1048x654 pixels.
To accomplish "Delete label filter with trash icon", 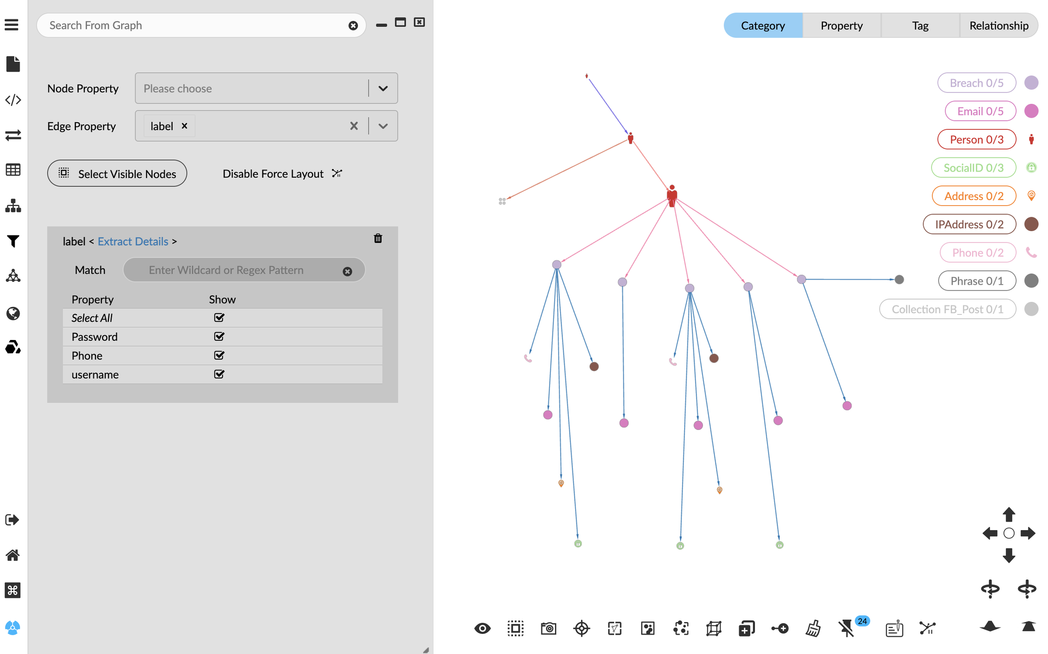I will pyautogui.click(x=378, y=238).
